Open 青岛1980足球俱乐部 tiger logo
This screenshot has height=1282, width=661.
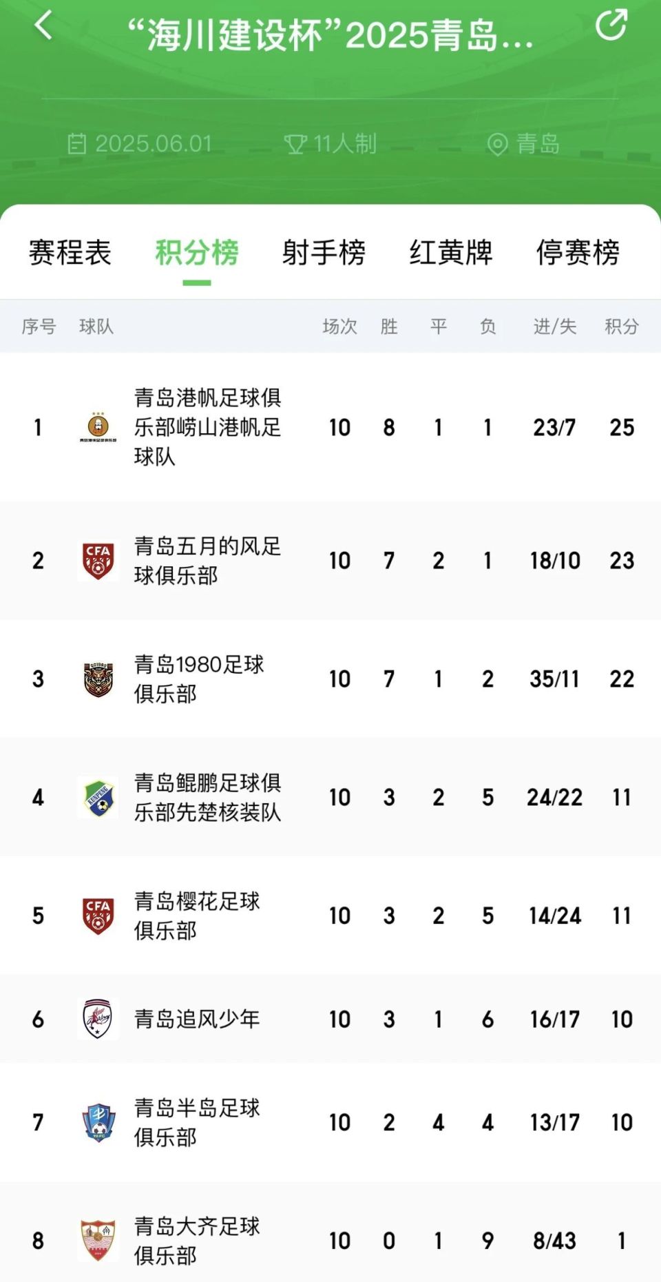click(x=98, y=679)
